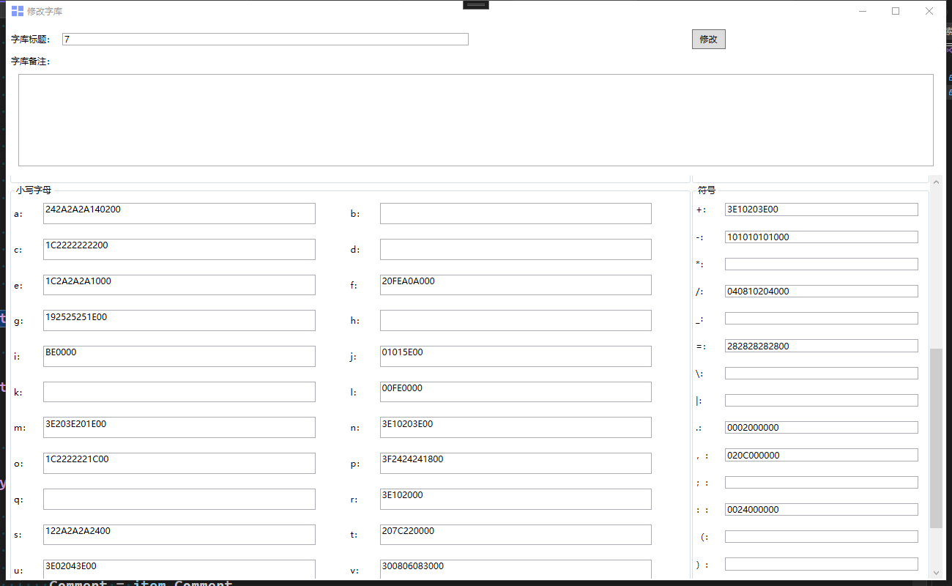Click the scrollbar up arrow
The width and height of the screenshot is (952, 586).
tap(936, 181)
